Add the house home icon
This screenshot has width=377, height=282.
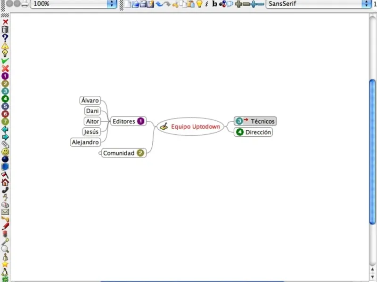pyautogui.click(x=5, y=182)
